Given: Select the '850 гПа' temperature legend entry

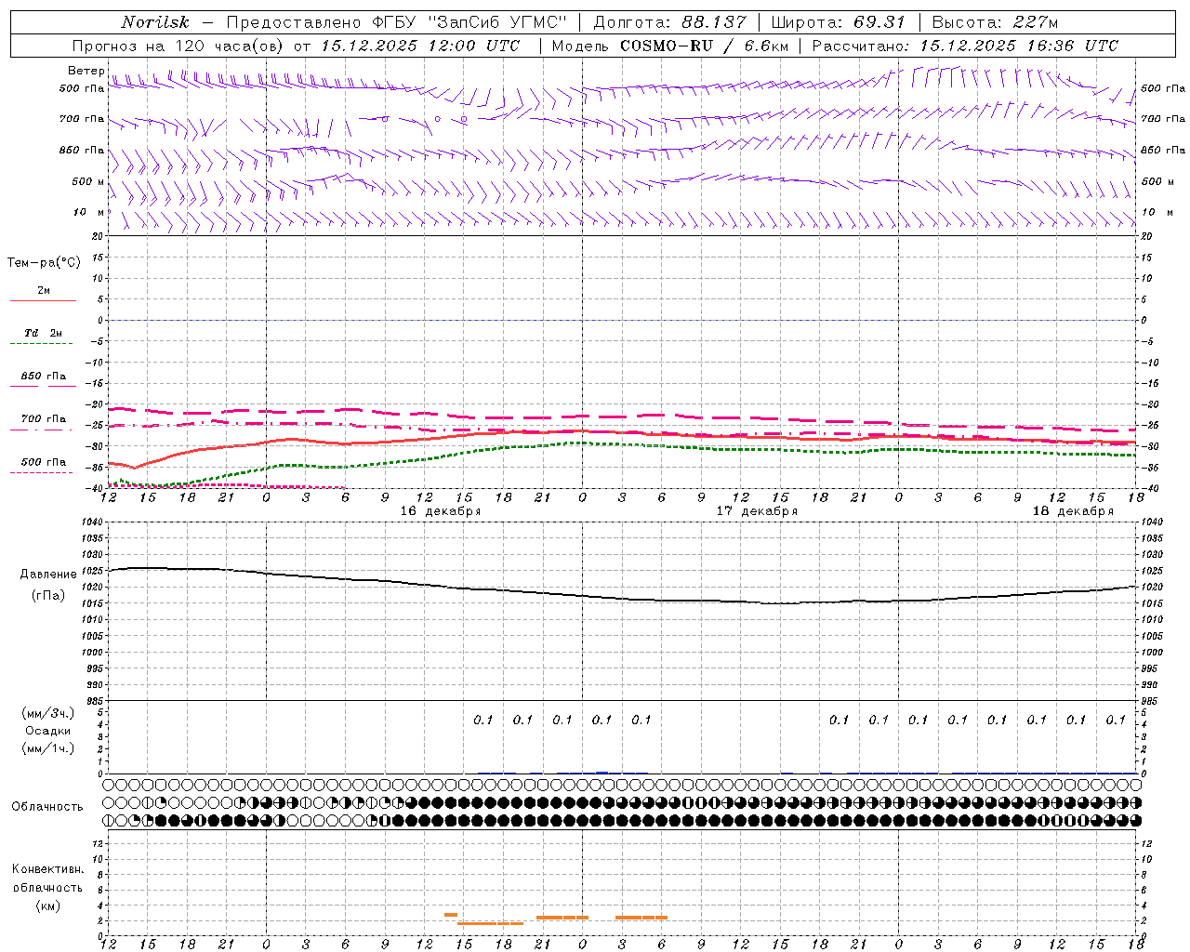Looking at the screenshot, I should [44, 377].
